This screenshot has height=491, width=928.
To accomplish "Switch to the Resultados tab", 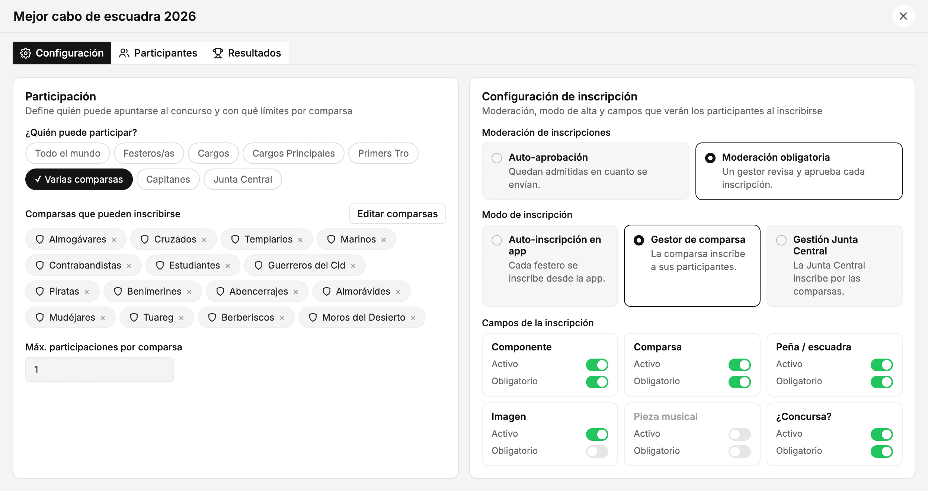I will pyautogui.click(x=247, y=53).
